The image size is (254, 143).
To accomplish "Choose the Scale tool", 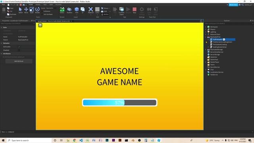I will [32, 10].
